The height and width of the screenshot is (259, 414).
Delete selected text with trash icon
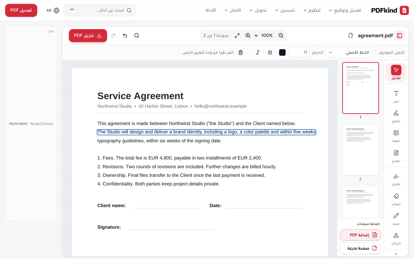(241, 52)
